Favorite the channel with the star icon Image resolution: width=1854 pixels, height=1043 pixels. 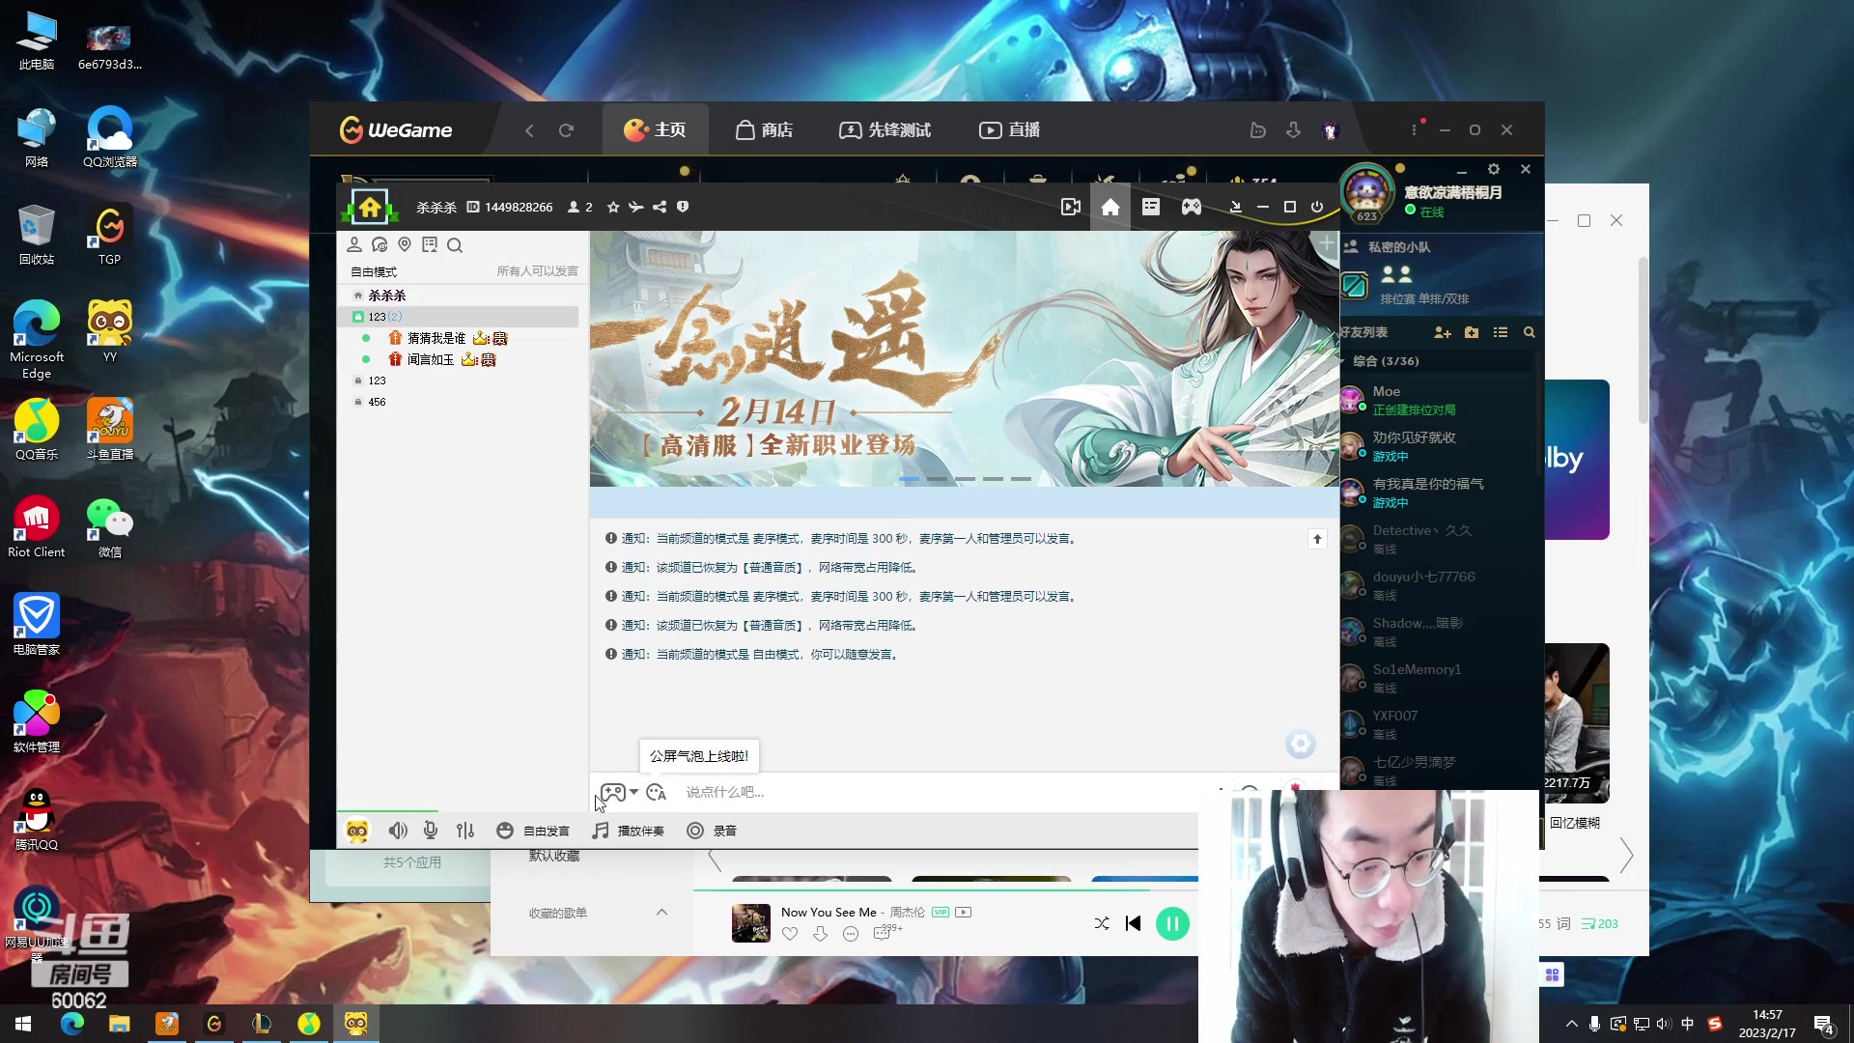pyautogui.click(x=613, y=208)
